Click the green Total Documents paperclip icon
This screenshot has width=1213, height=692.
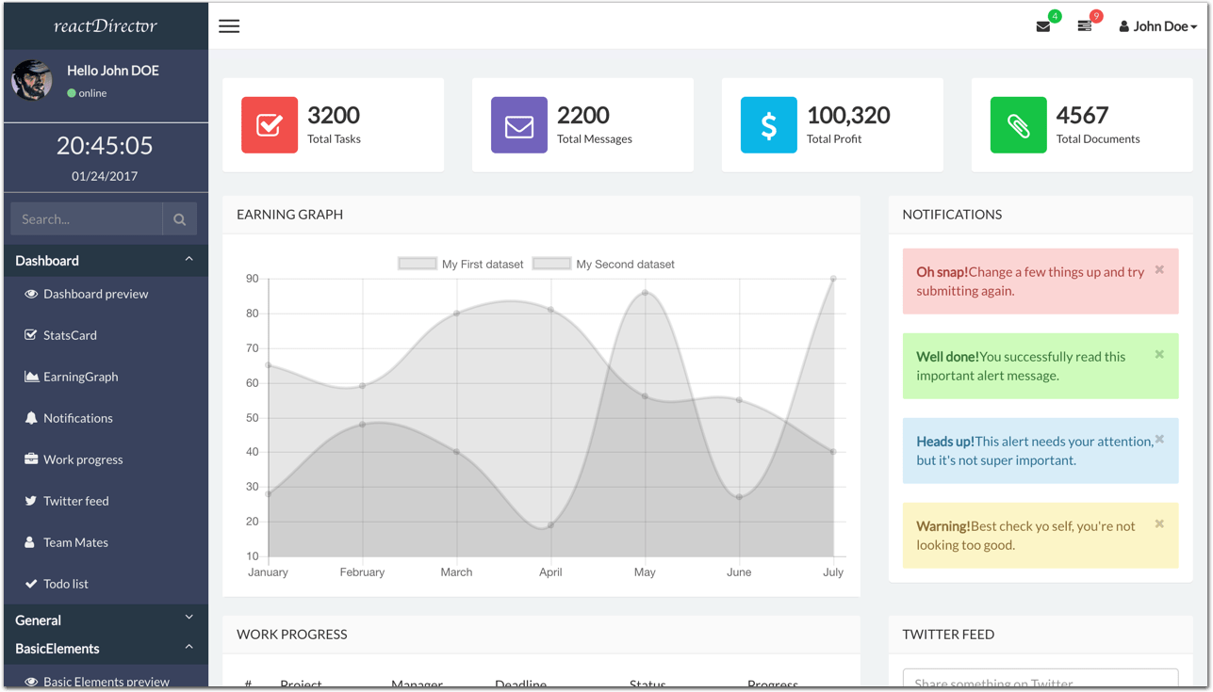tap(1018, 124)
